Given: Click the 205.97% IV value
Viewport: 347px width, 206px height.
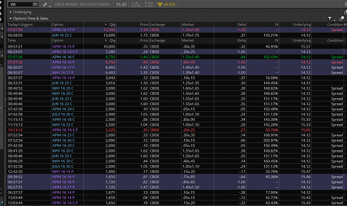Looking at the screenshot, I should point(270,141).
